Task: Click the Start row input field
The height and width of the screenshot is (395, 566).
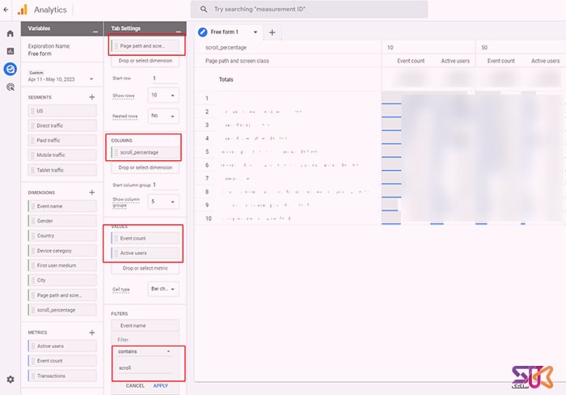Action: coord(164,79)
